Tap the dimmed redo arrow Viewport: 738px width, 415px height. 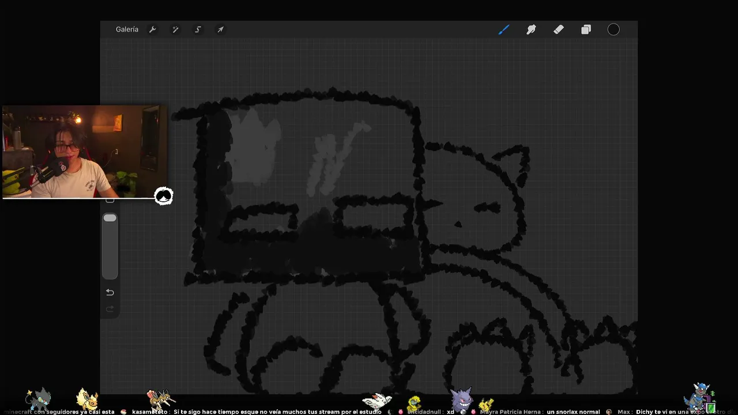[110, 309]
